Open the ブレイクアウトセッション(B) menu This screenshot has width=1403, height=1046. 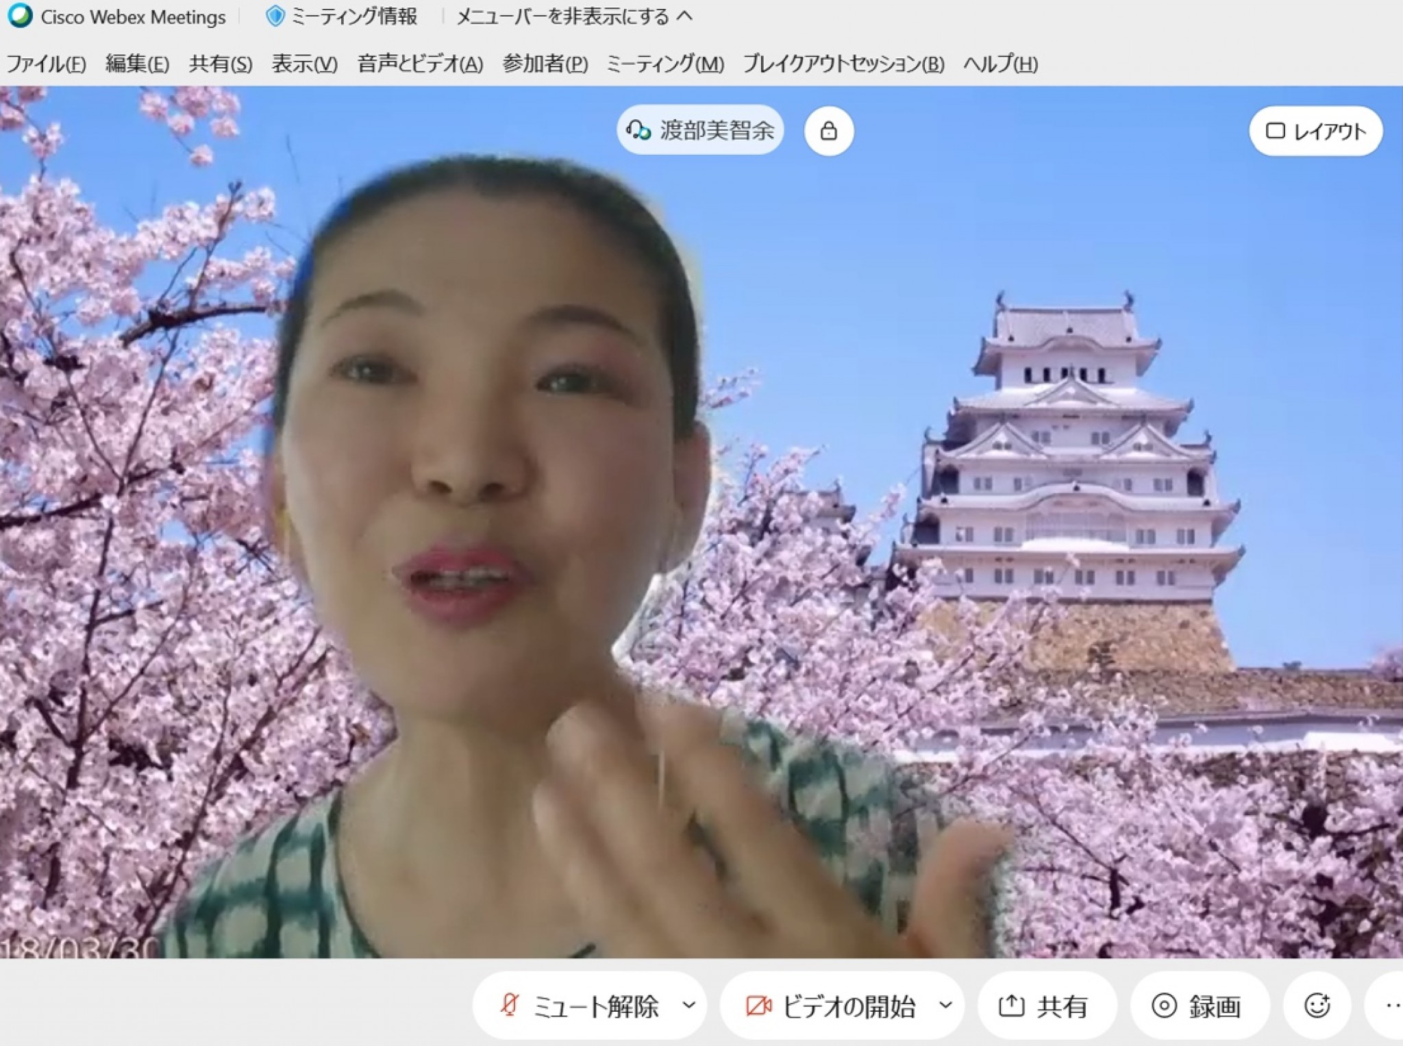[843, 64]
